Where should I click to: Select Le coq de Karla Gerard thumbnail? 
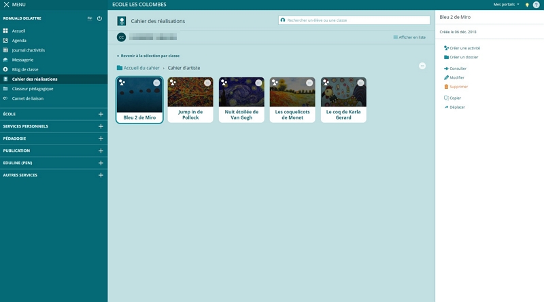(343, 92)
